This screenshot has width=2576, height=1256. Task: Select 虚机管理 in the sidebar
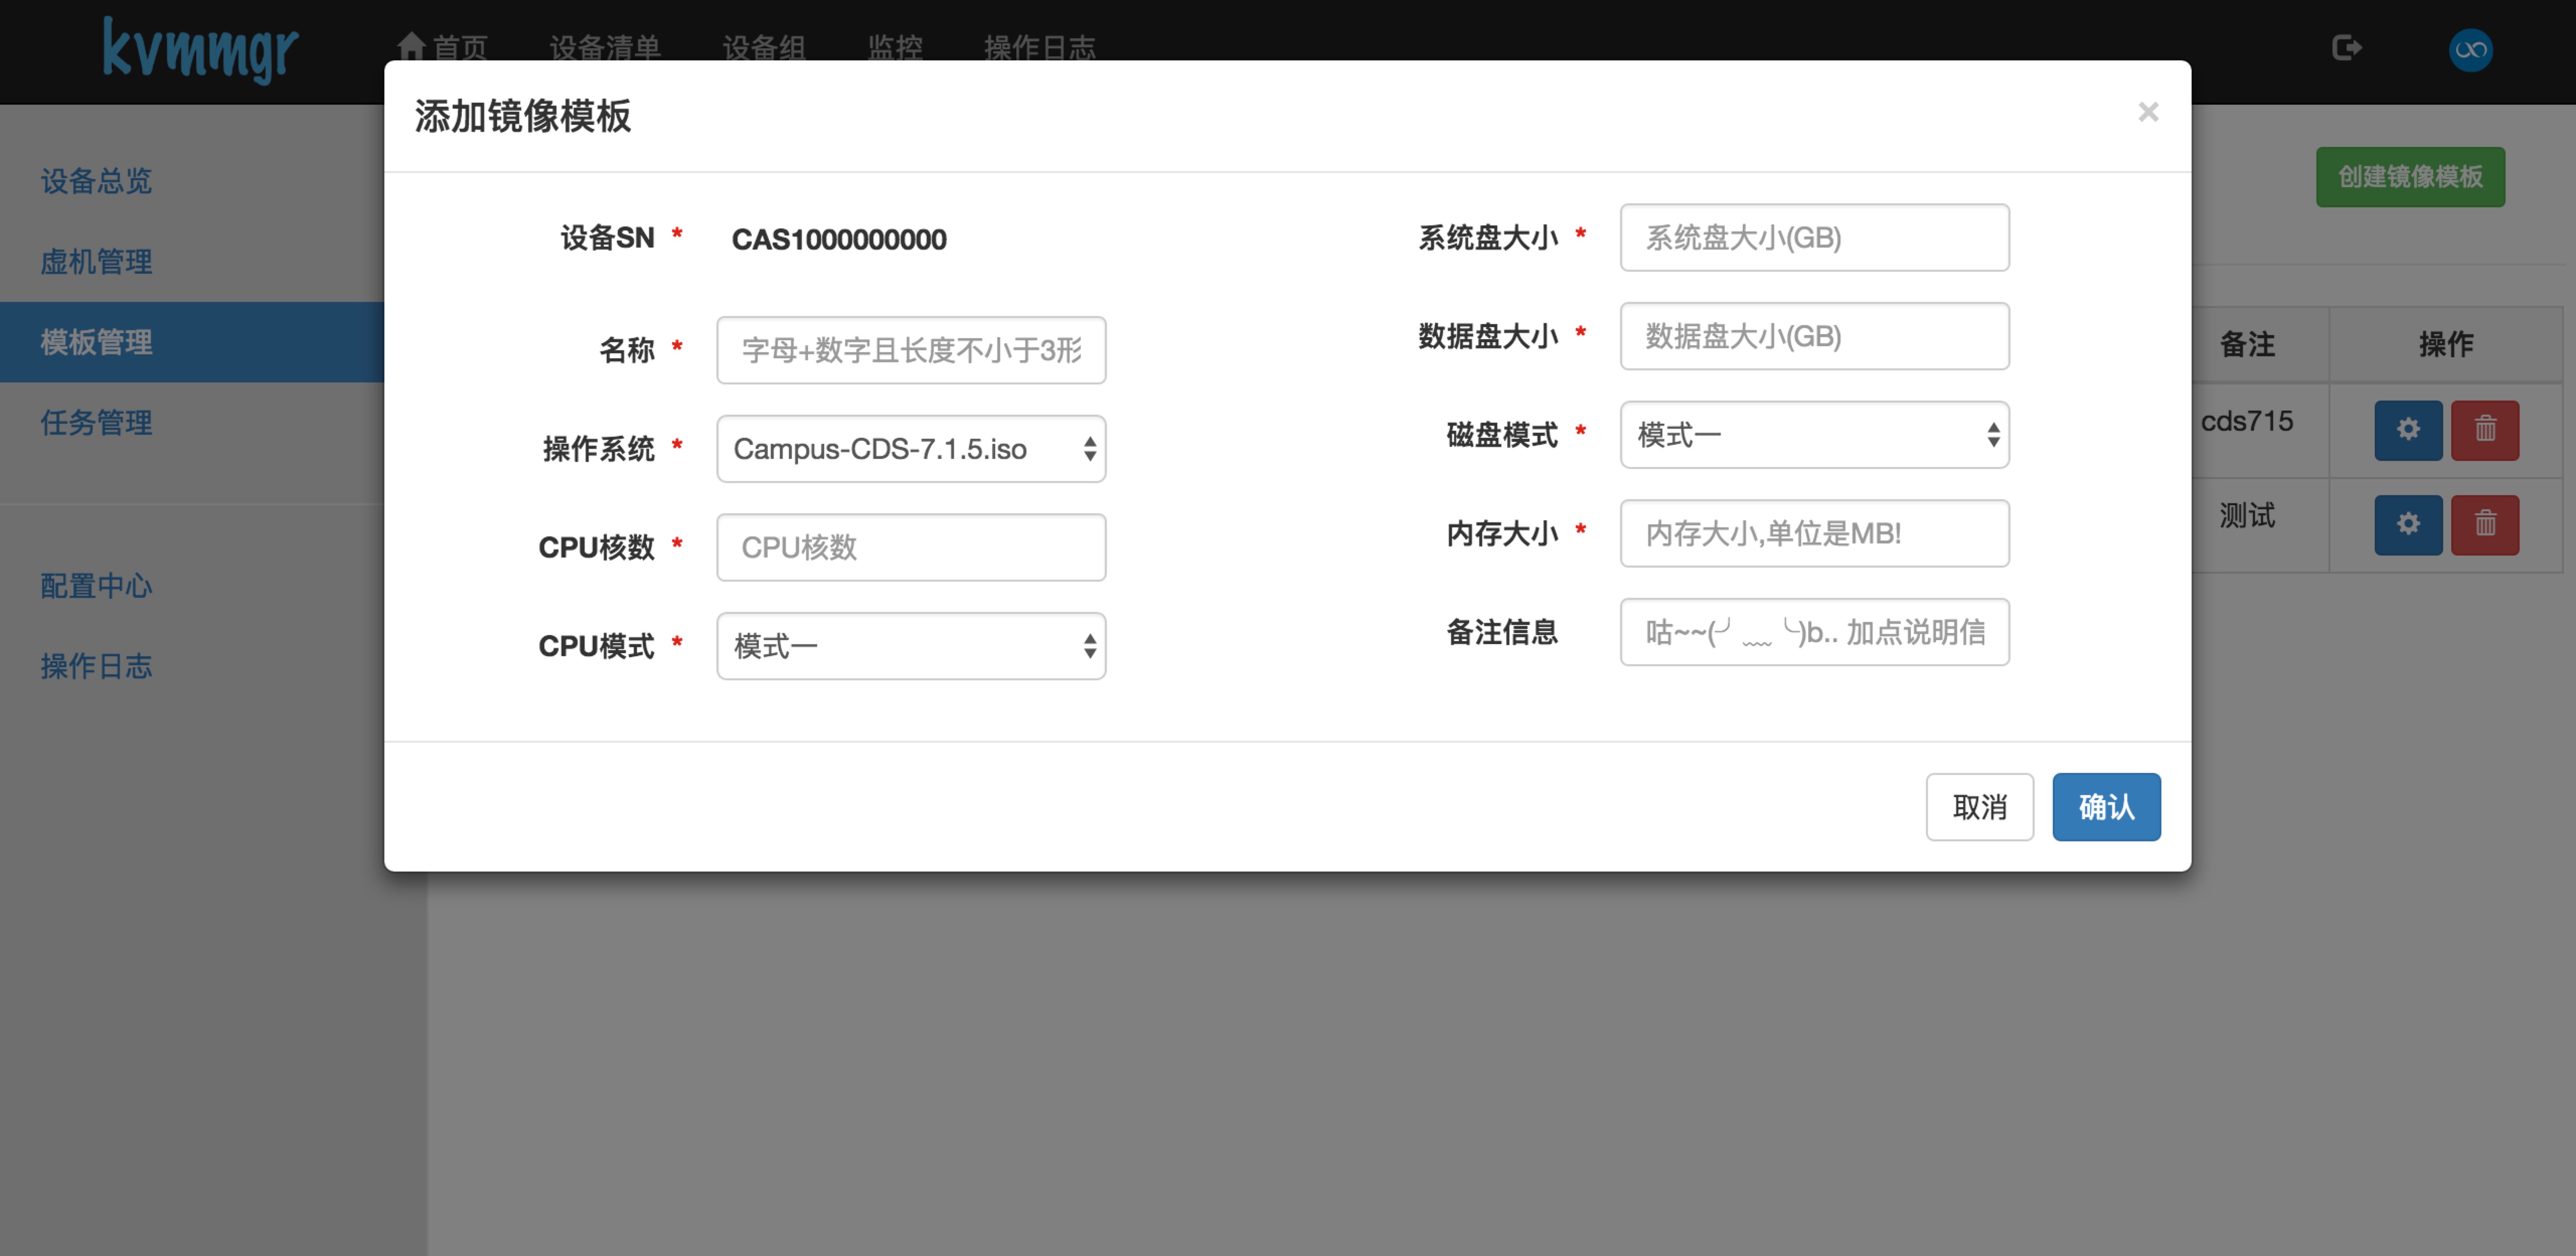click(96, 262)
